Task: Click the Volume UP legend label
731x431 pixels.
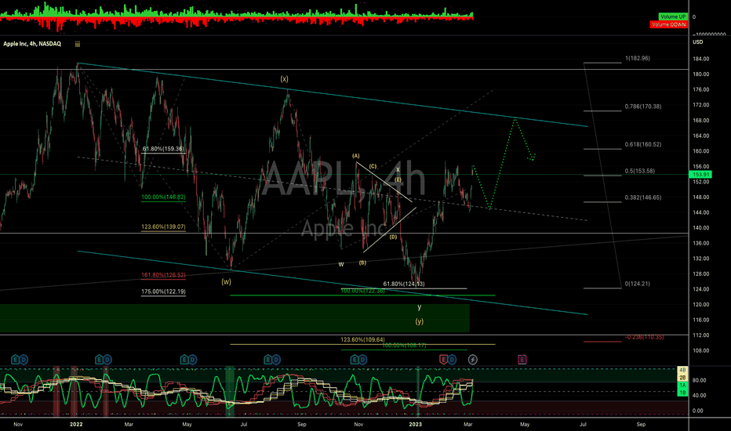Action: (x=673, y=16)
